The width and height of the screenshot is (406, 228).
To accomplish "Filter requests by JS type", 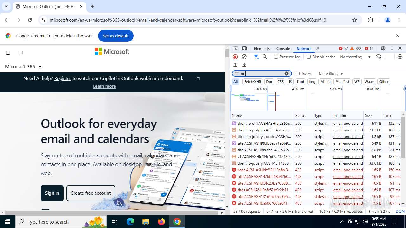I will [290, 82].
